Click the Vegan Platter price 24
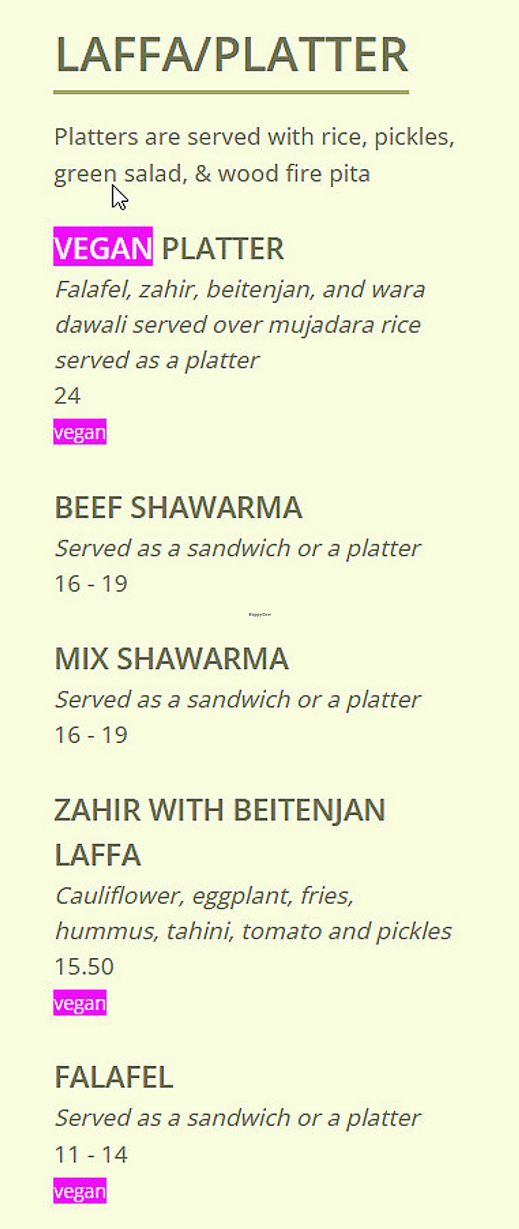519x1229 pixels. pos(67,396)
